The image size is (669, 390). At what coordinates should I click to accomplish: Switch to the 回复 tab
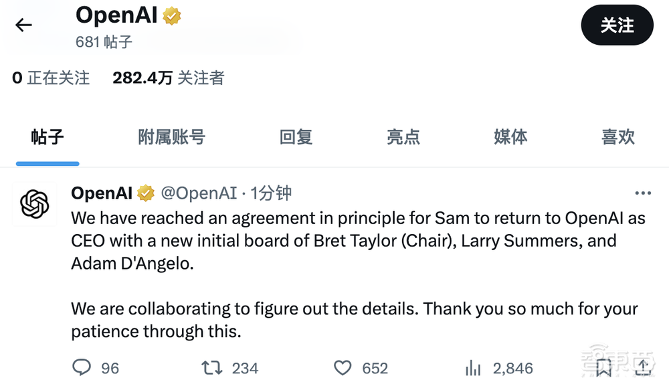coord(295,137)
